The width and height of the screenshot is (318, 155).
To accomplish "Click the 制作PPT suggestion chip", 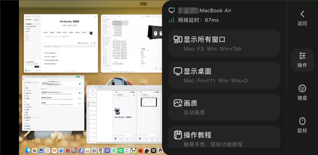I will pos(65,32).
